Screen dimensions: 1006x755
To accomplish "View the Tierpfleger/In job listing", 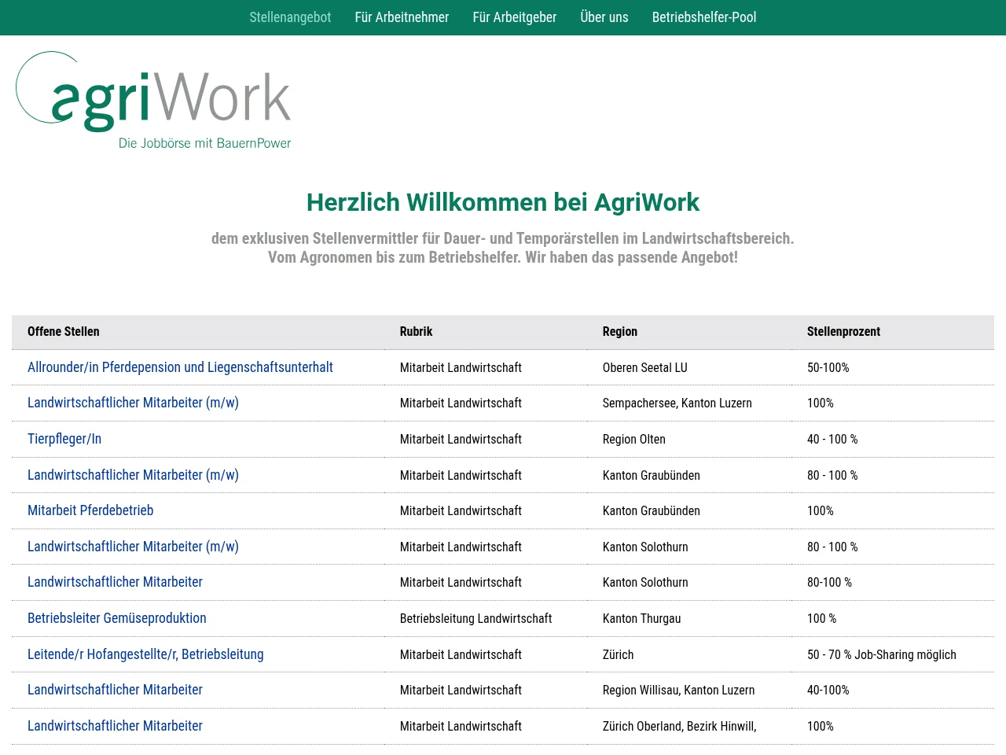I will tap(64, 439).
